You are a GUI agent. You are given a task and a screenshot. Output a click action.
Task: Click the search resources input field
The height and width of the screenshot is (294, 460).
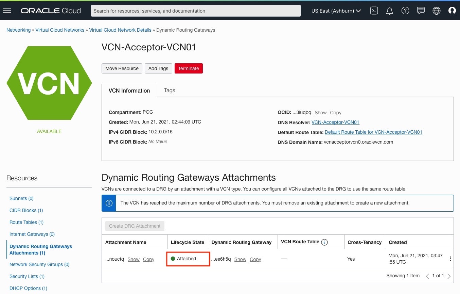pyautogui.click(x=196, y=11)
